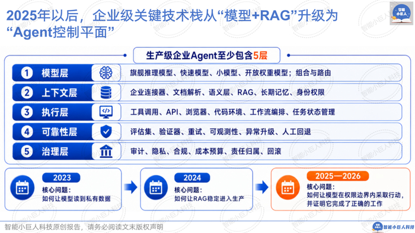Click the bank building icon beside 治理层
The image size is (415, 233).
[x=106, y=151]
